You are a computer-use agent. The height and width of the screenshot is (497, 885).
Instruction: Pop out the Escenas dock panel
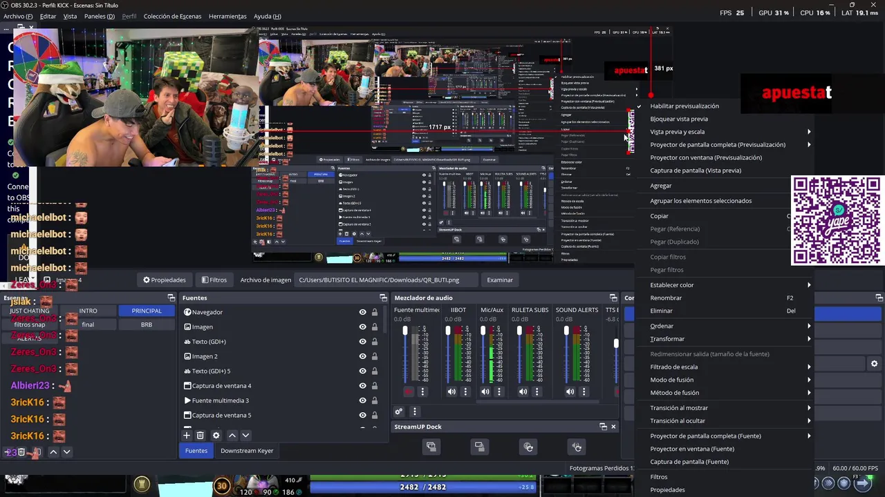click(171, 298)
